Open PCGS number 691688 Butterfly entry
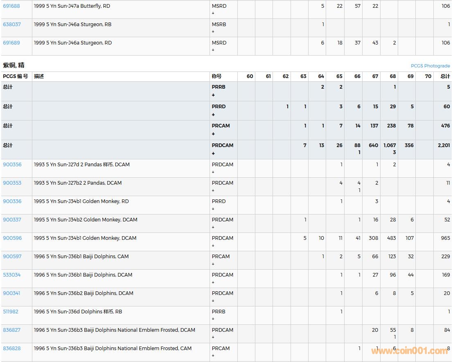This screenshot has height=362, width=453. (11, 6)
